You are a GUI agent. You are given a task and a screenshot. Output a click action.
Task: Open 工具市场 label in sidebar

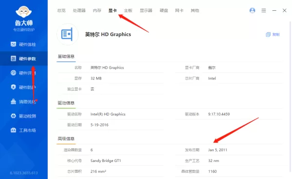(27, 130)
